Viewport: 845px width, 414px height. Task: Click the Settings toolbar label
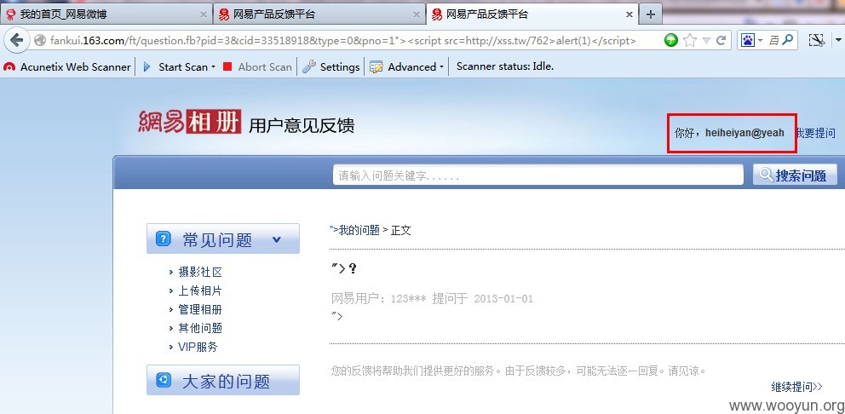click(340, 66)
